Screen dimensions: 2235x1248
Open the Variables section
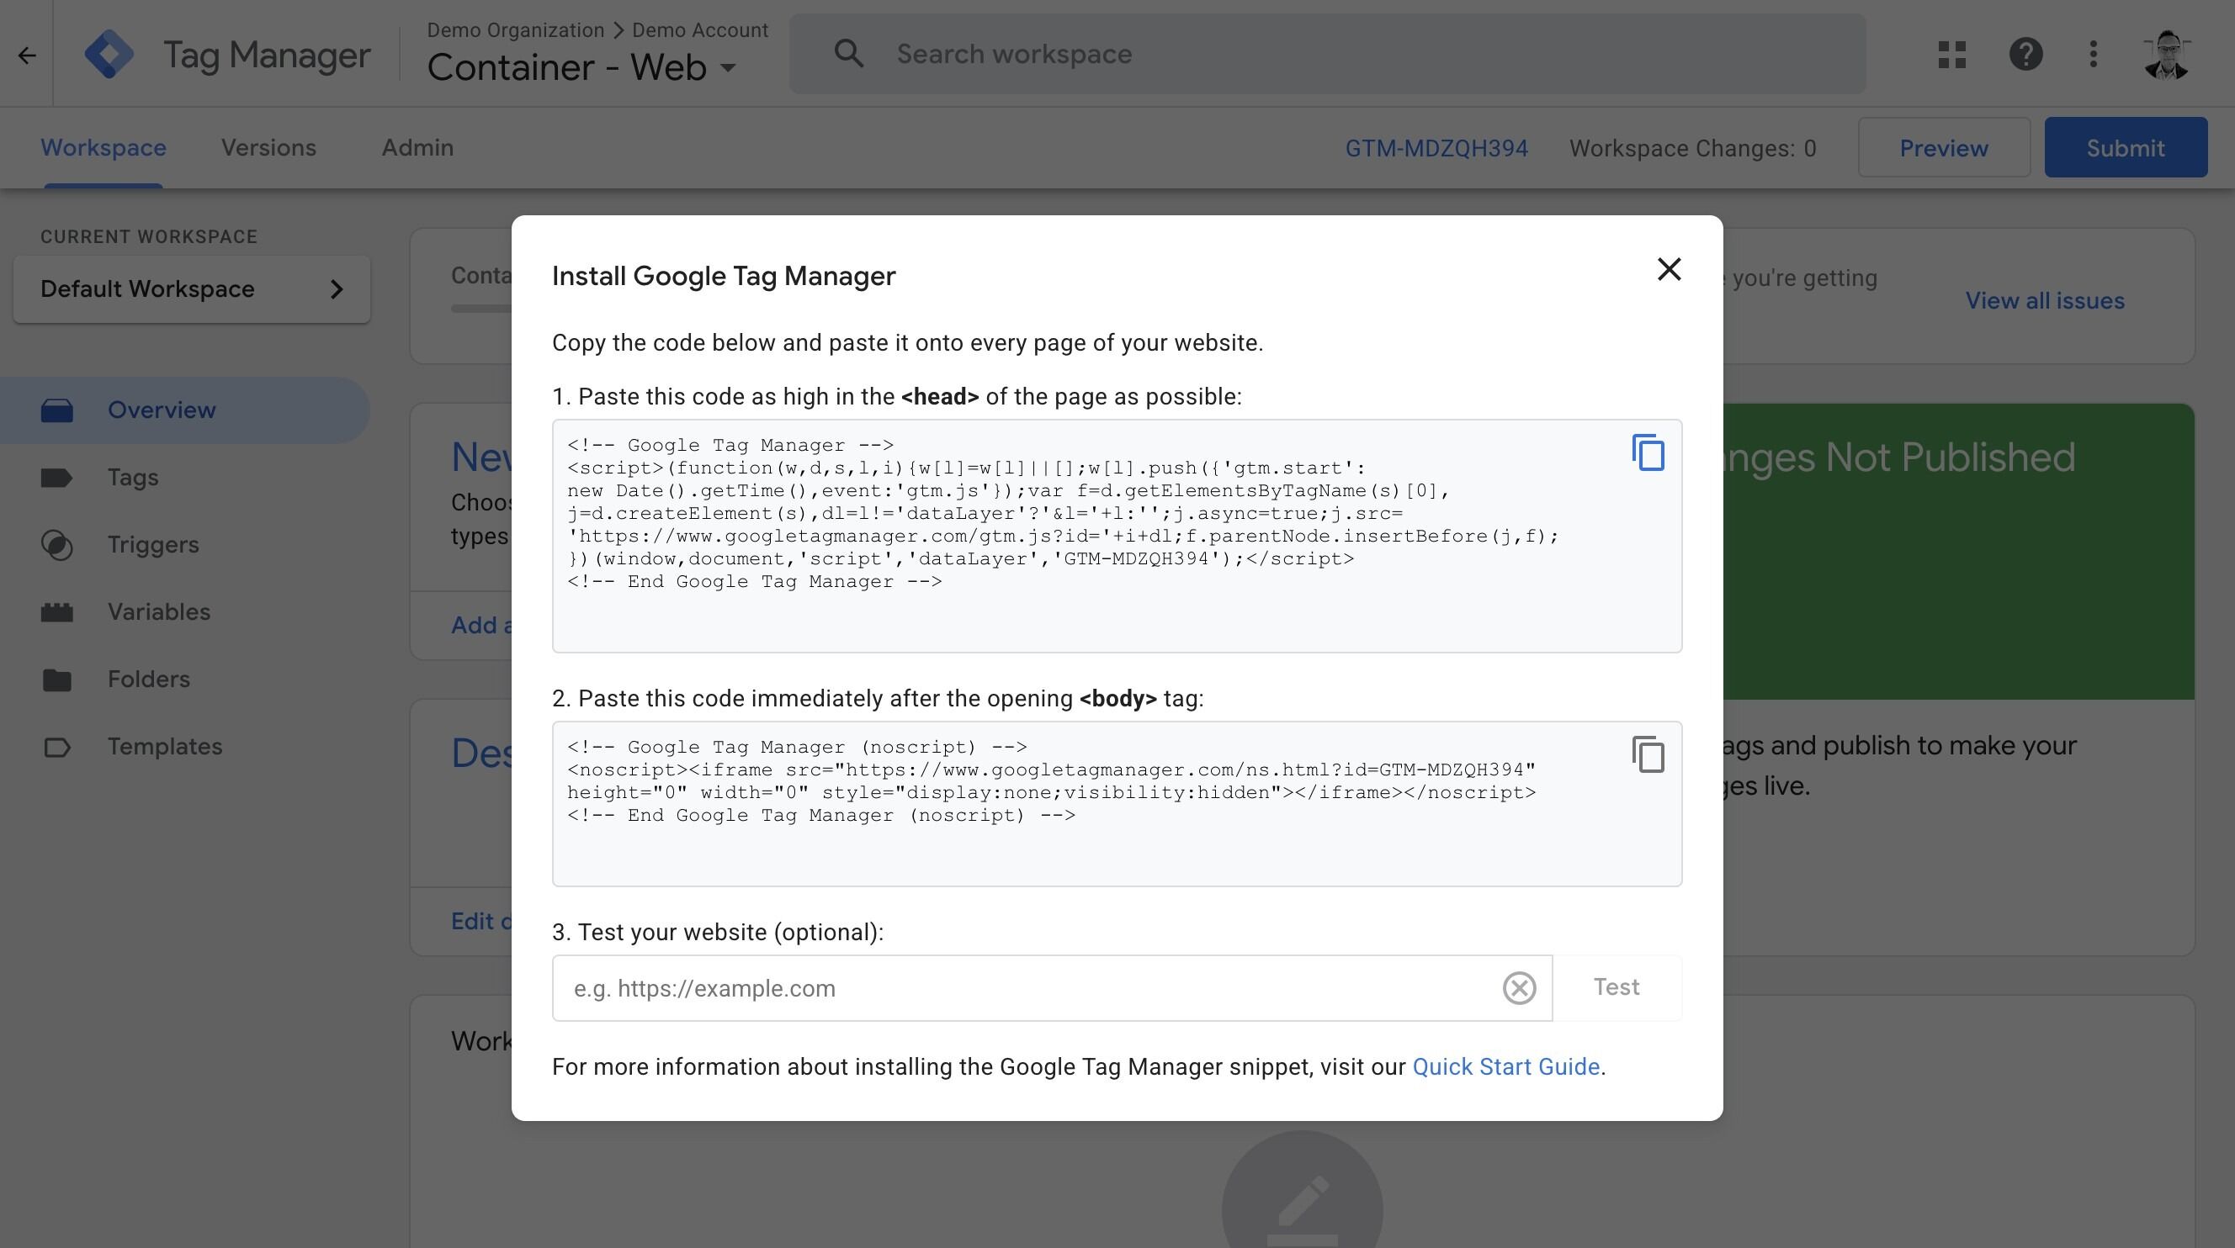pos(159,611)
